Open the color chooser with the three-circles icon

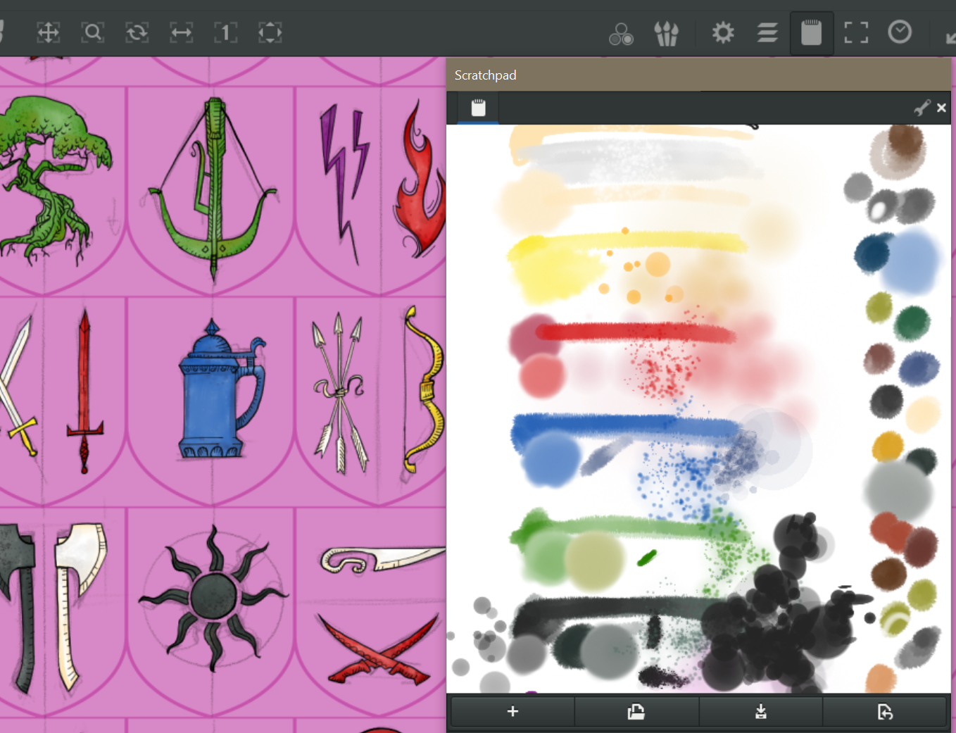click(x=621, y=33)
